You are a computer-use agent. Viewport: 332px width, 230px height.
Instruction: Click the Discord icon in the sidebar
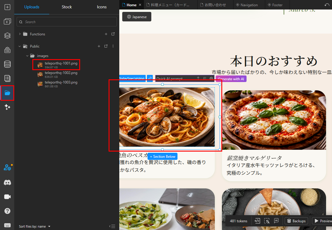click(7, 182)
